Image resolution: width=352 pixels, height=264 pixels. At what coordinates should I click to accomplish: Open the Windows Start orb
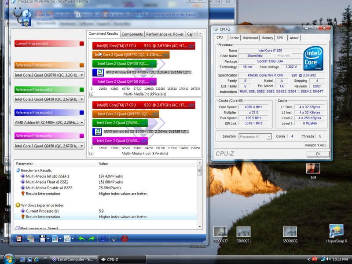click(9, 259)
